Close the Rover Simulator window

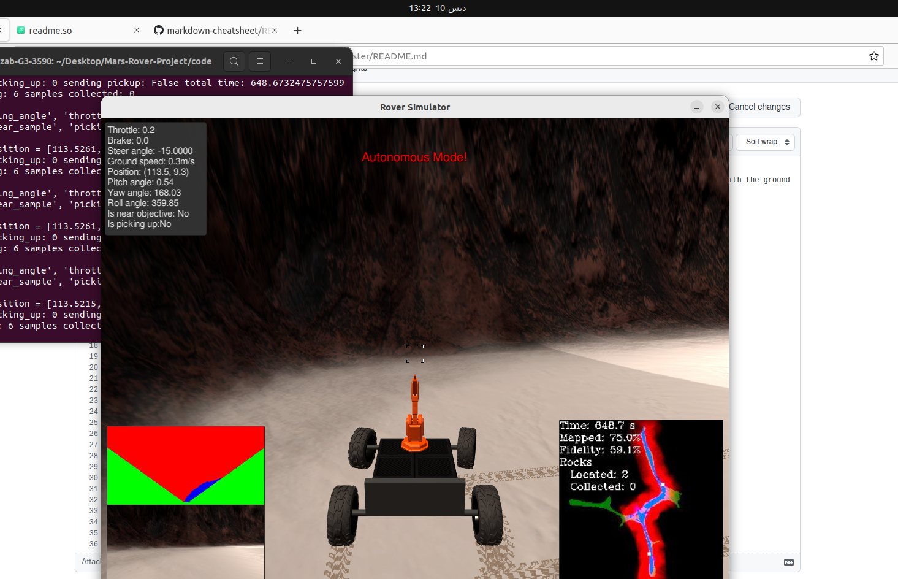[718, 107]
